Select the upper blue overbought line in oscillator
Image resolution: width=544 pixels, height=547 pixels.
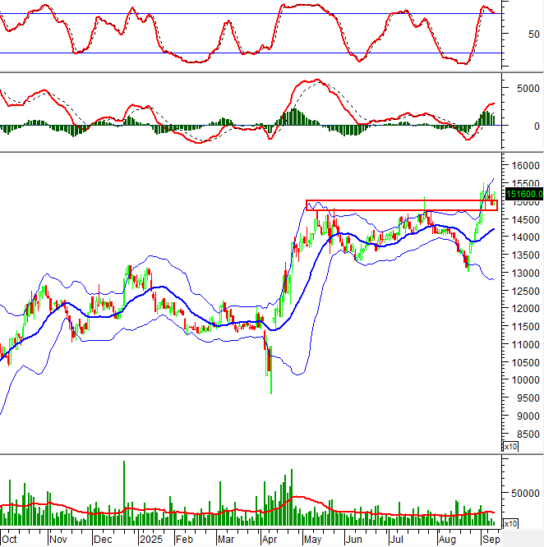247,14
